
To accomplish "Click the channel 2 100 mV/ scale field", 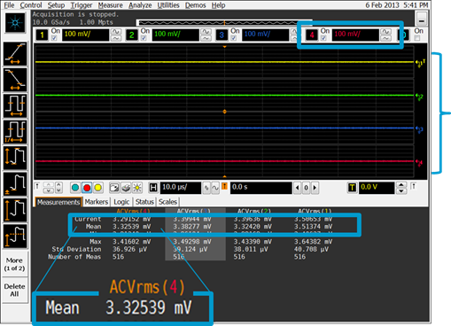I will point(175,35).
